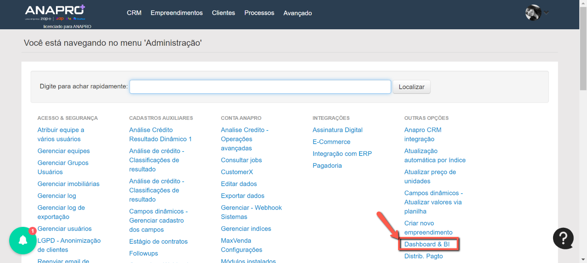Focus the quick search text field
The image size is (587, 263).
[x=260, y=87]
